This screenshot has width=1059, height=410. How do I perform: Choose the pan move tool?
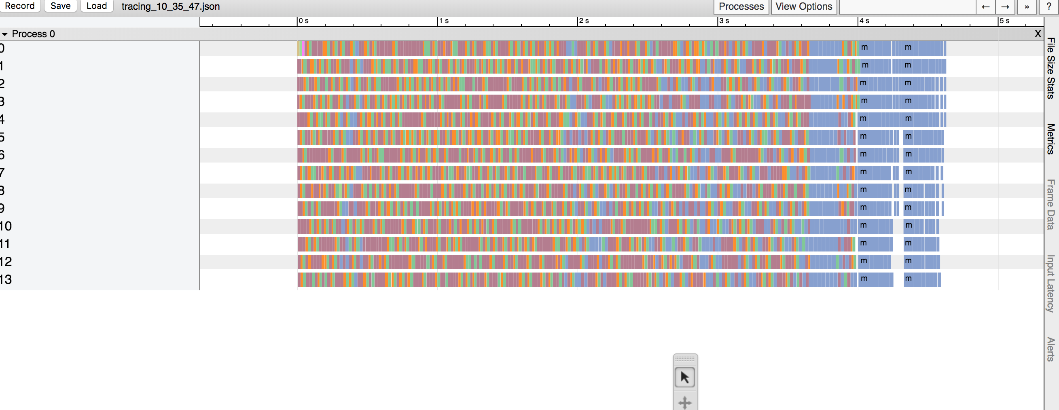[684, 402]
